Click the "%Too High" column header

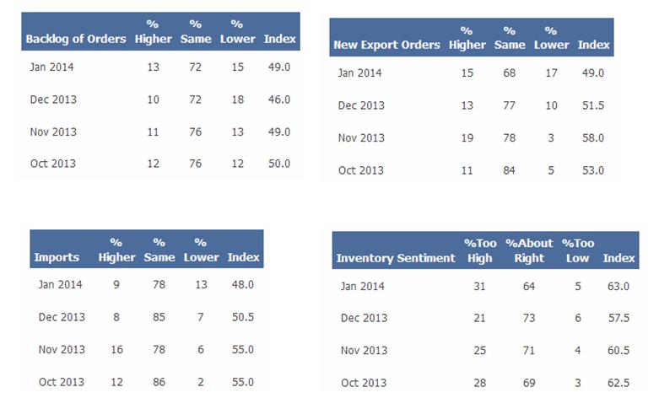(x=479, y=250)
